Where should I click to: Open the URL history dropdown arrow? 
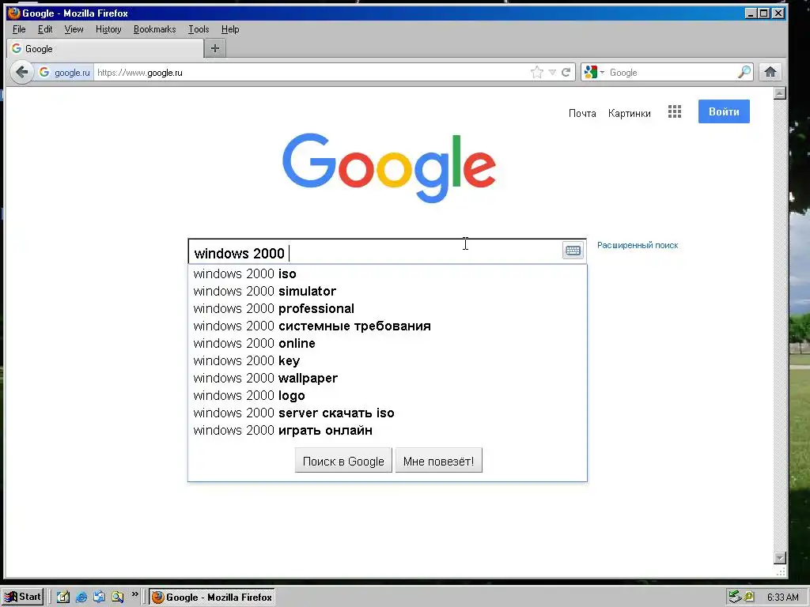552,72
